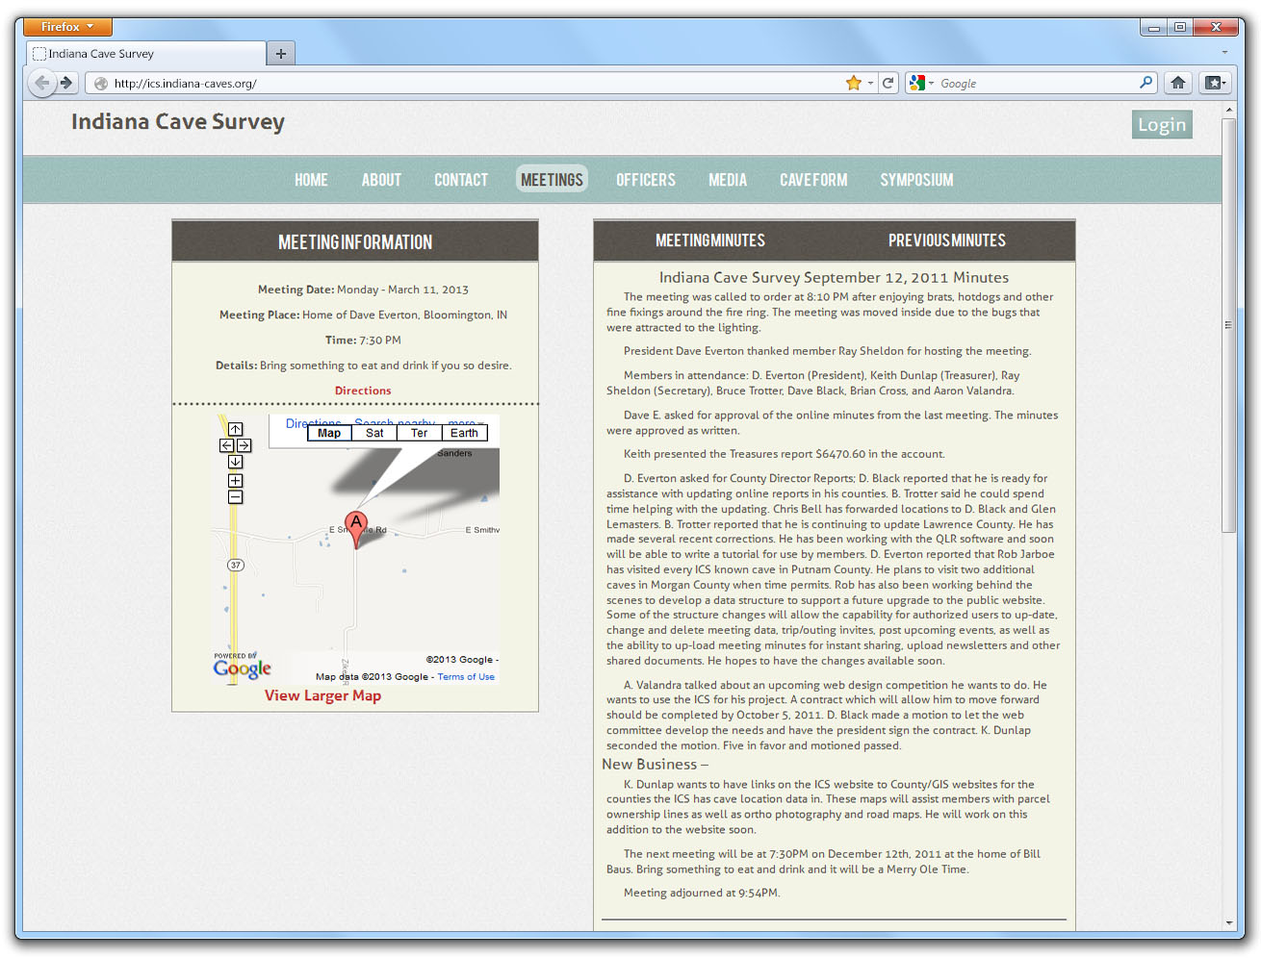
Task: Pan the map right arrow
Action: tap(244, 445)
